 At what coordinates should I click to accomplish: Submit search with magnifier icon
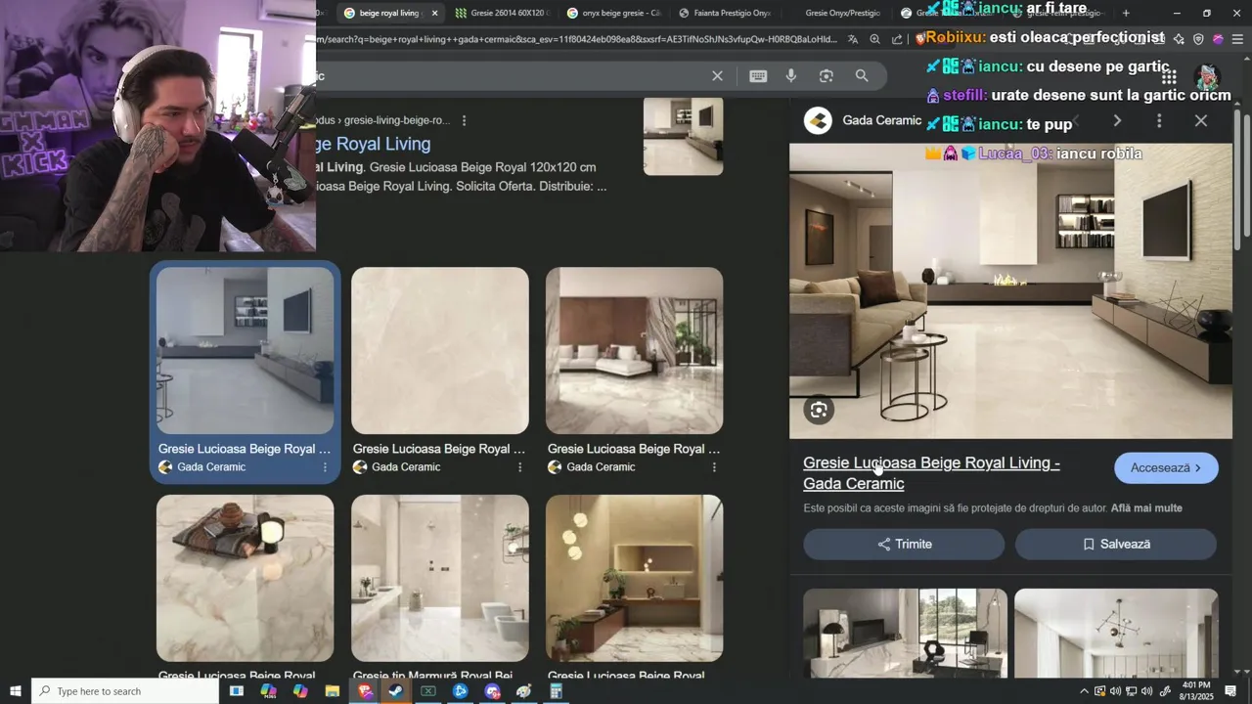[862, 76]
